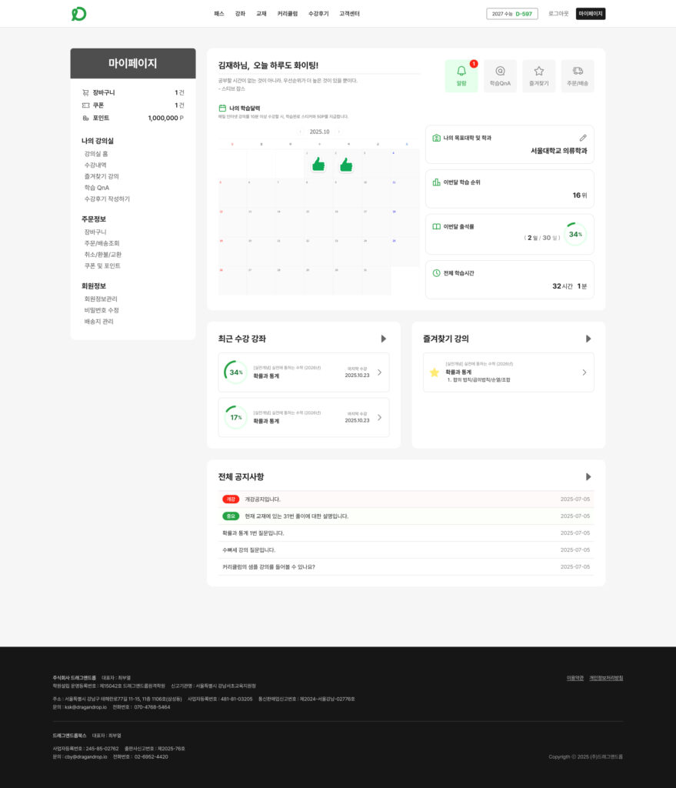676x788 pixels.
Task: Click the 즐겨찾기 star shortcut
Action: pos(538,75)
